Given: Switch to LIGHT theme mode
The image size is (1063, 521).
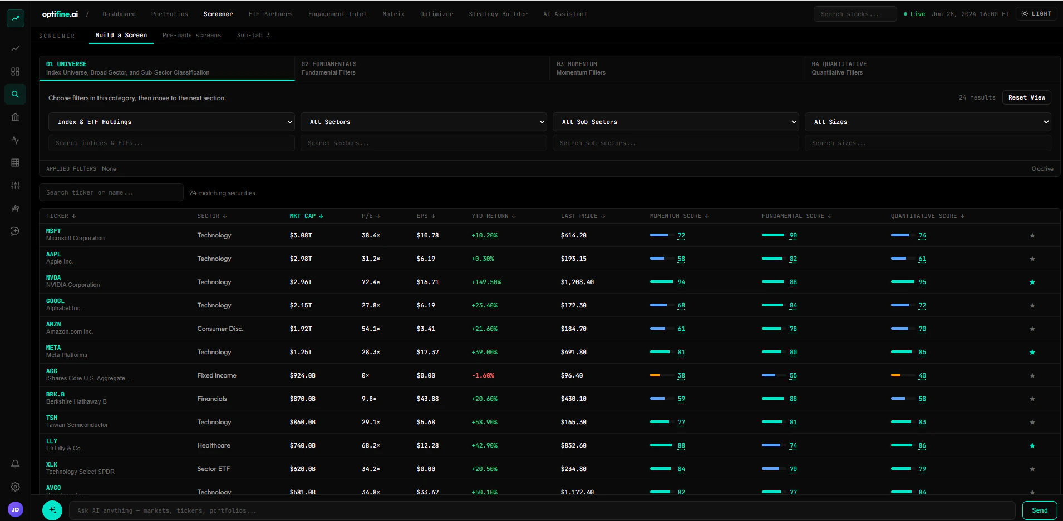Looking at the screenshot, I should tap(1036, 14).
